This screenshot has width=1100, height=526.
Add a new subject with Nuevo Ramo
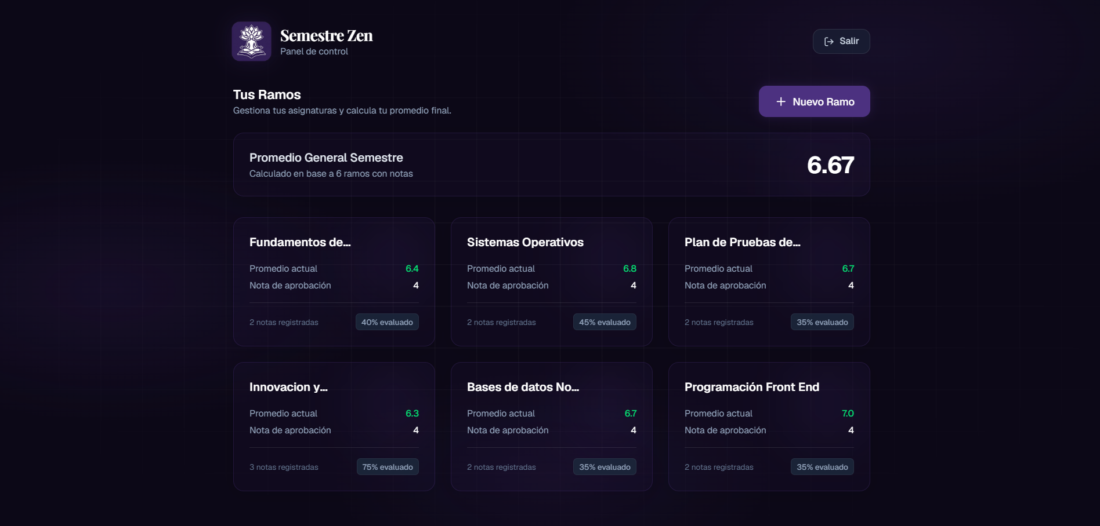(814, 101)
